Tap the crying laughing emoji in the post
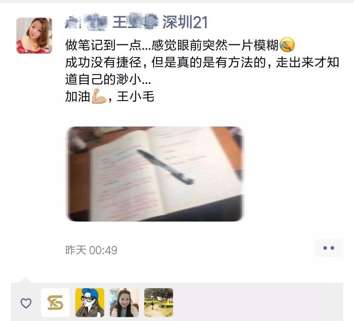Viewport: 354px width, 321px height. point(287,45)
